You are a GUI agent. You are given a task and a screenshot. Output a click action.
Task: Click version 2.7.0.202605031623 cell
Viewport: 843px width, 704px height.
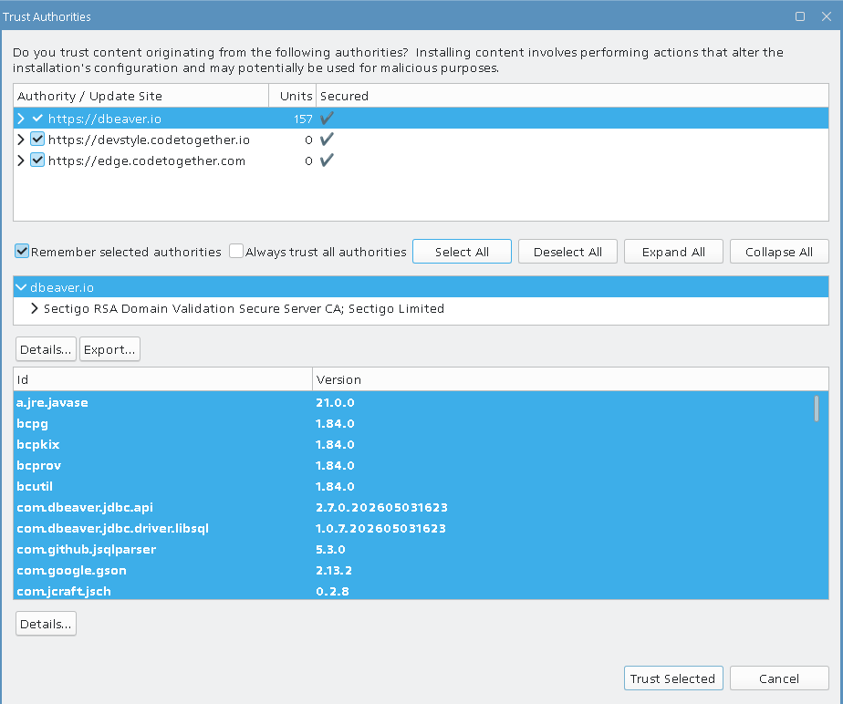[x=381, y=507]
